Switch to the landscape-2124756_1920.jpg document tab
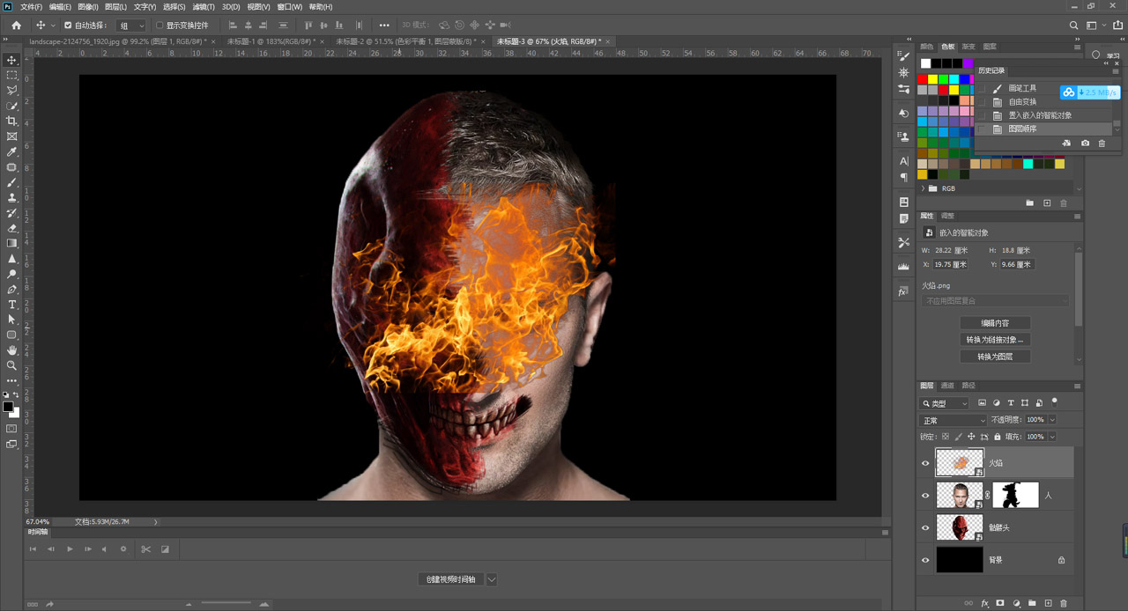The image size is (1128, 611). point(117,41)
